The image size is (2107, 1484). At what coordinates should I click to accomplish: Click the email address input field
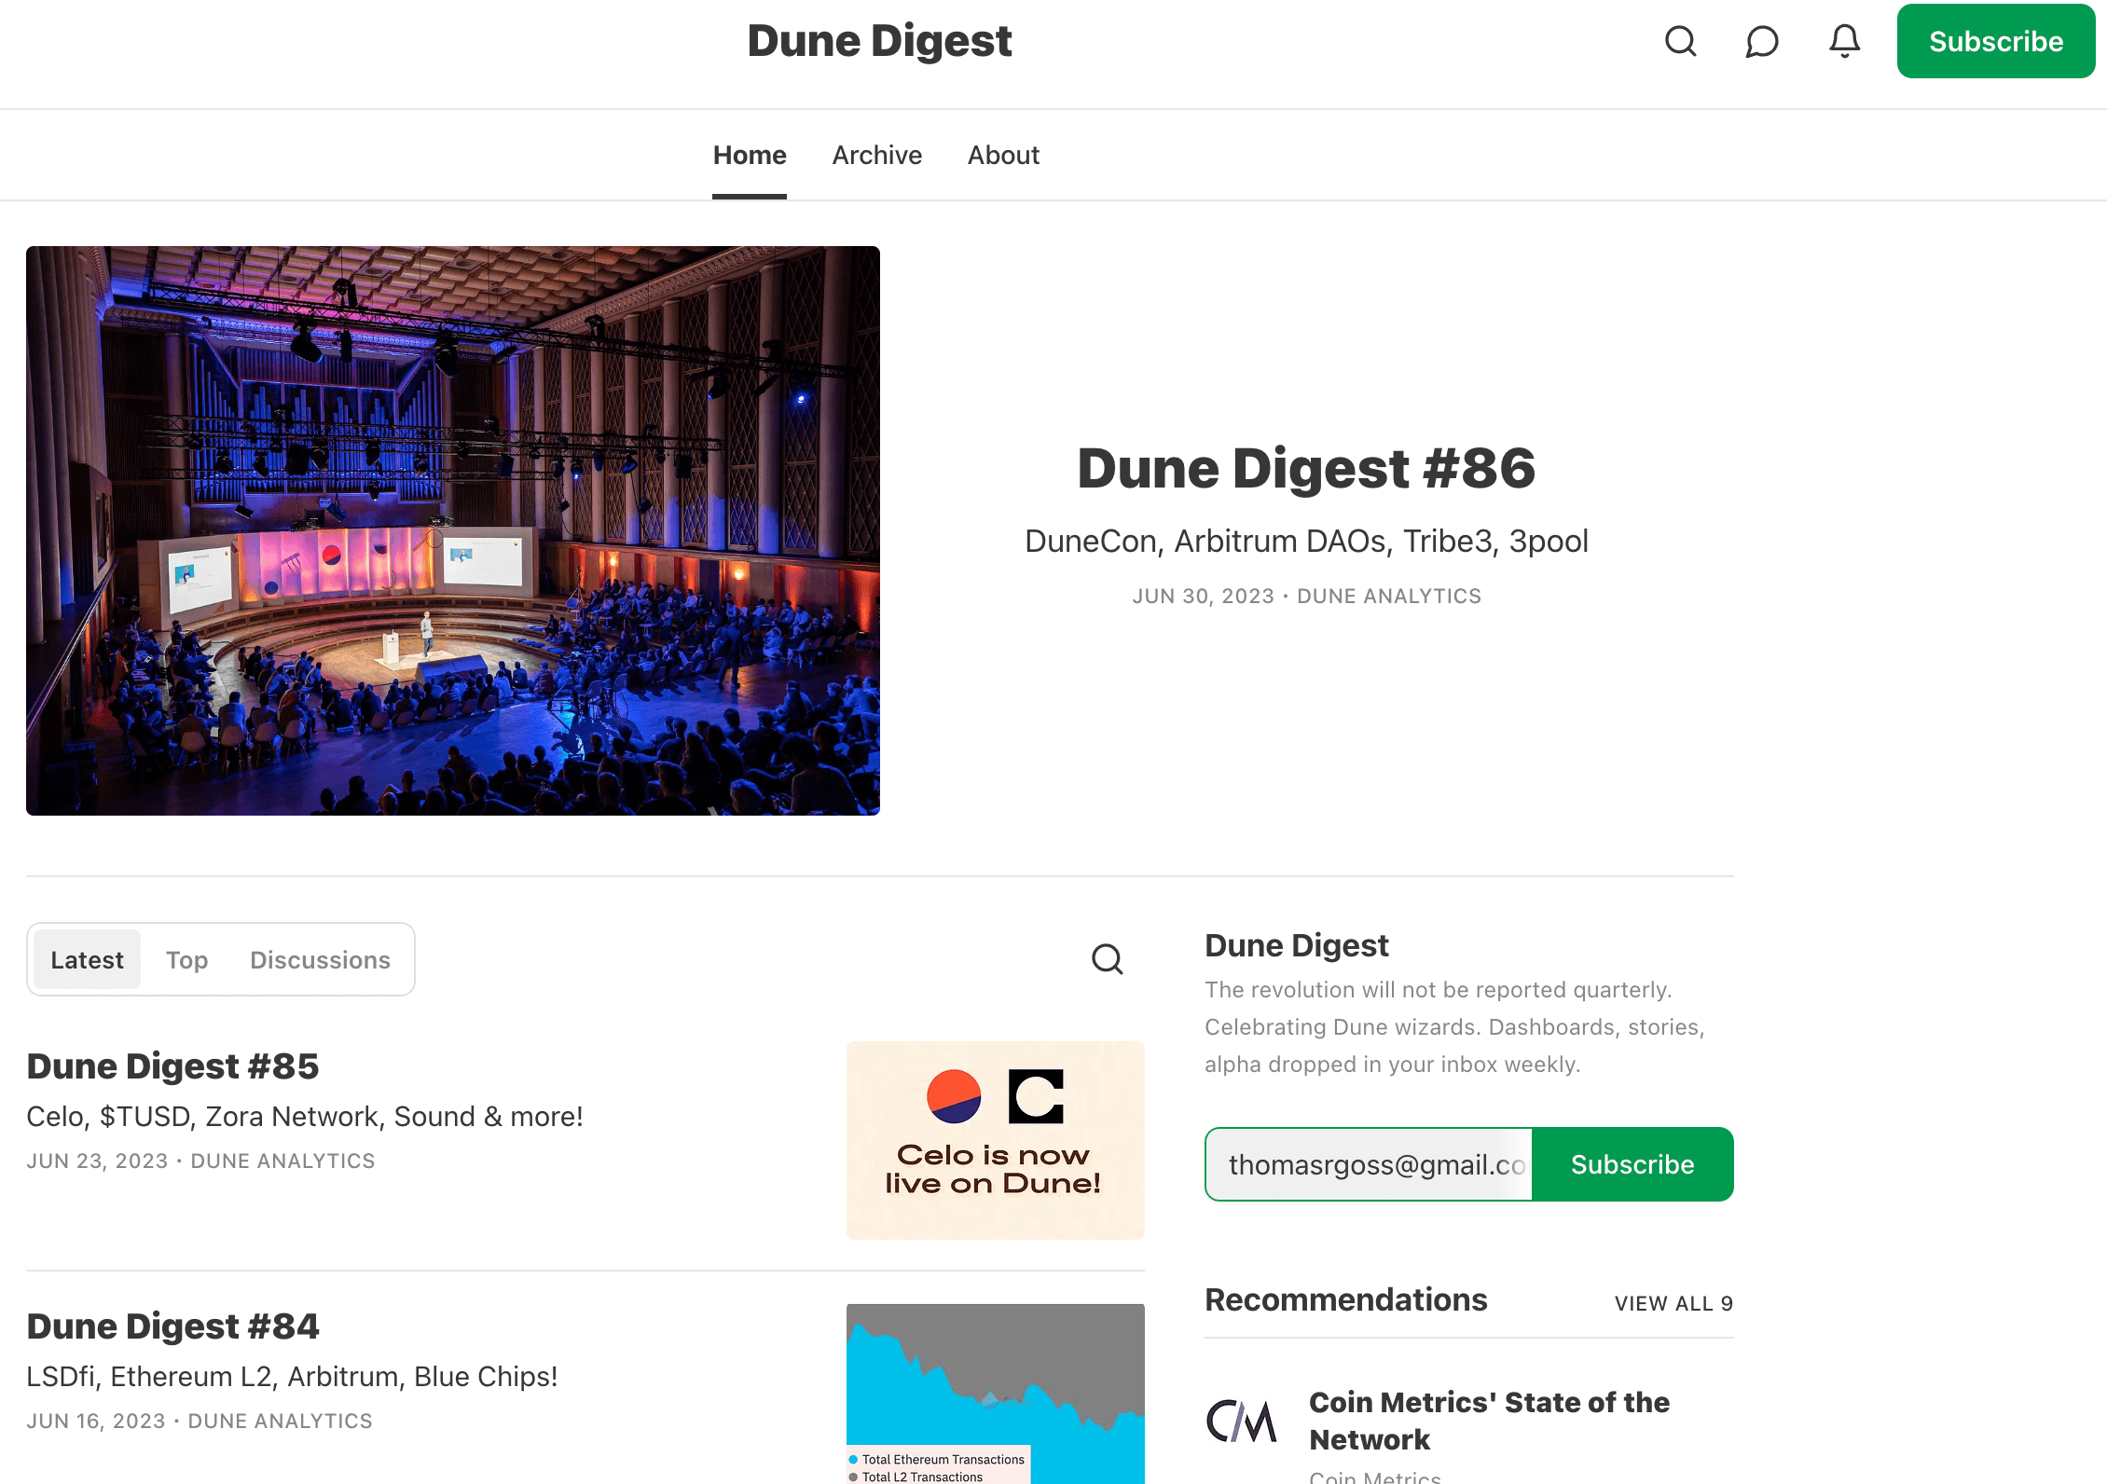(1370, 1164)
